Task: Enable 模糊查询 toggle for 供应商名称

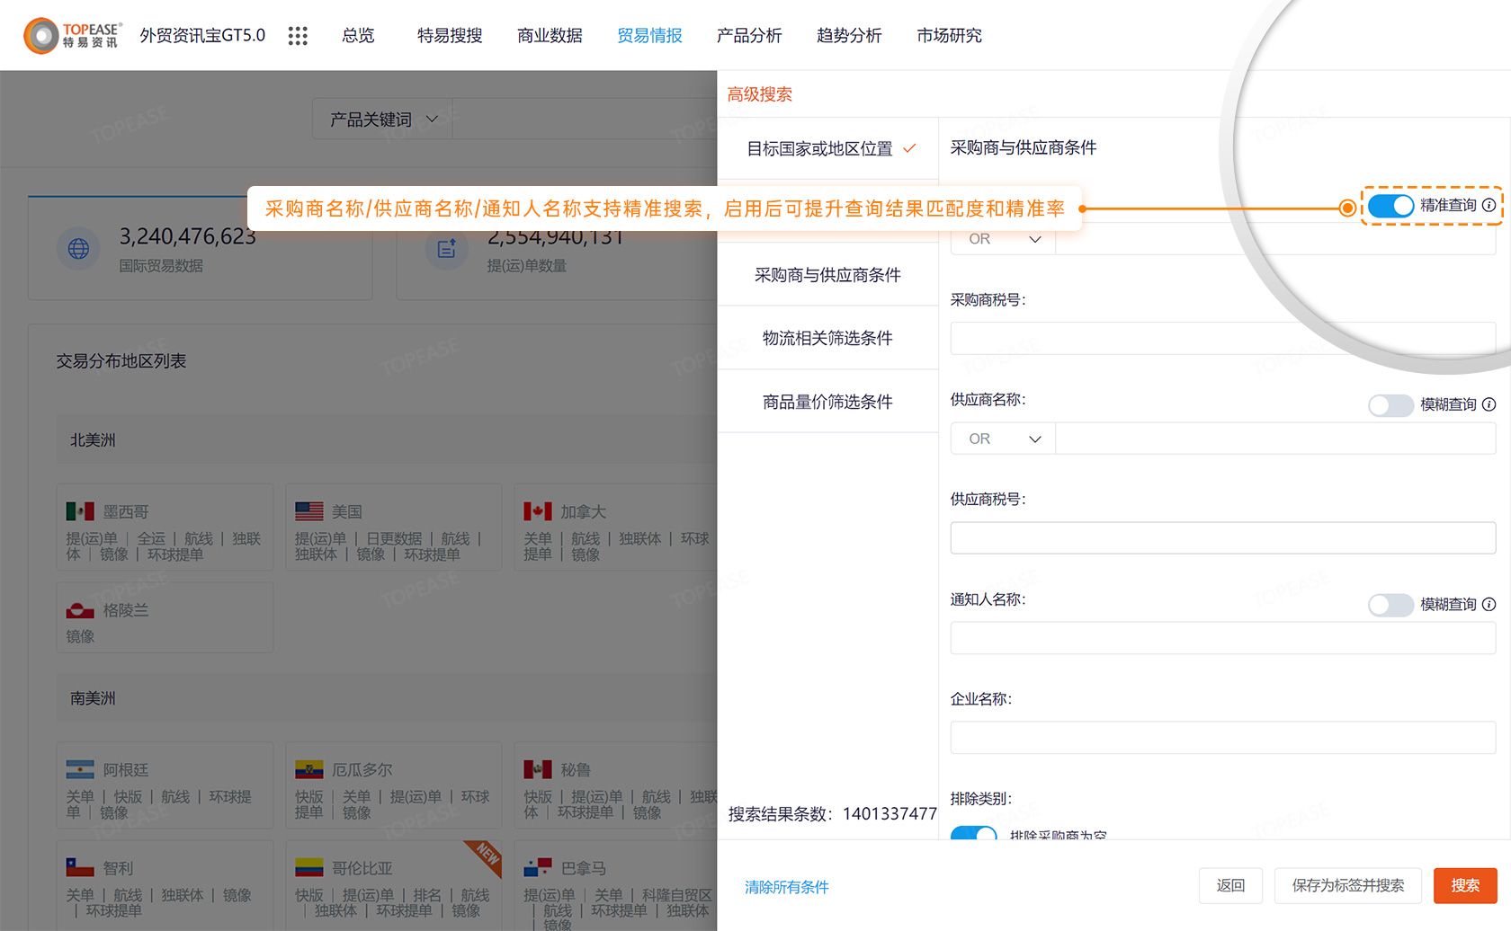Action: tap(1390, 405)
